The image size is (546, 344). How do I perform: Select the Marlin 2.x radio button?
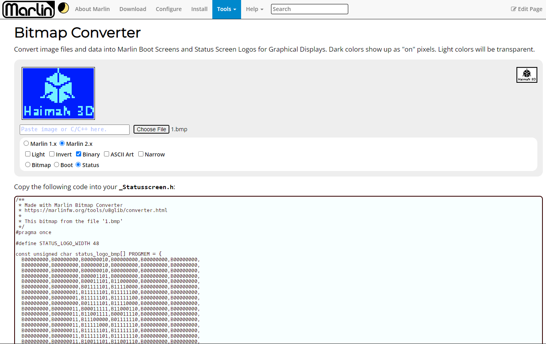point(62,143)
